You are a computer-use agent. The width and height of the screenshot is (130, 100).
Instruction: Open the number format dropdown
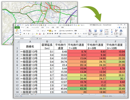86,31
